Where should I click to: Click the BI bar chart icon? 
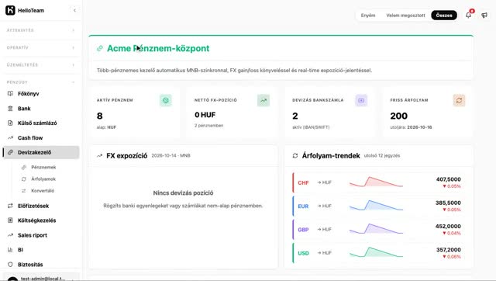point(10,250)
